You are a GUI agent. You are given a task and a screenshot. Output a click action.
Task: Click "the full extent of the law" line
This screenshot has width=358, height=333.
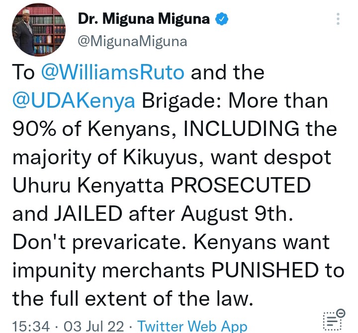133,298
